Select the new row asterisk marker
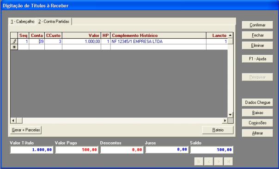Screen dimensions: 279x169 click(x=14, y=47)
